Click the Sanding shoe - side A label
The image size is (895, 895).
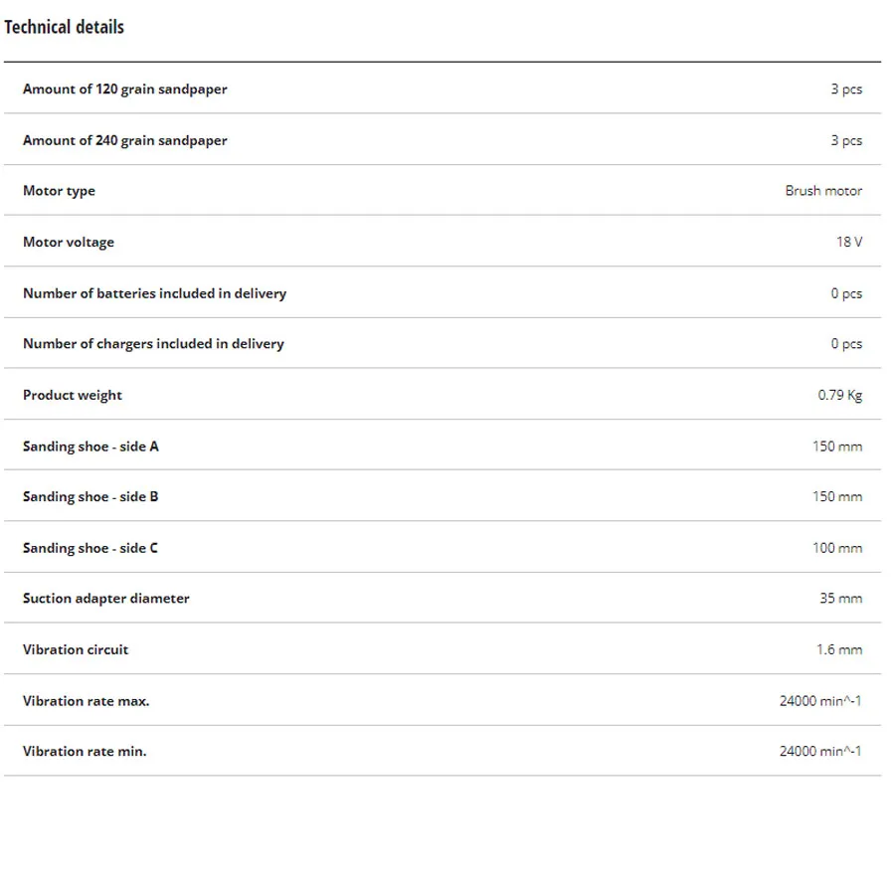point(90,447)
